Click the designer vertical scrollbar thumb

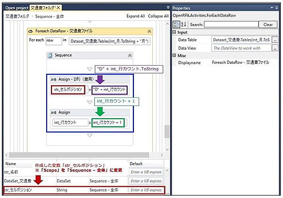[167, 131]
